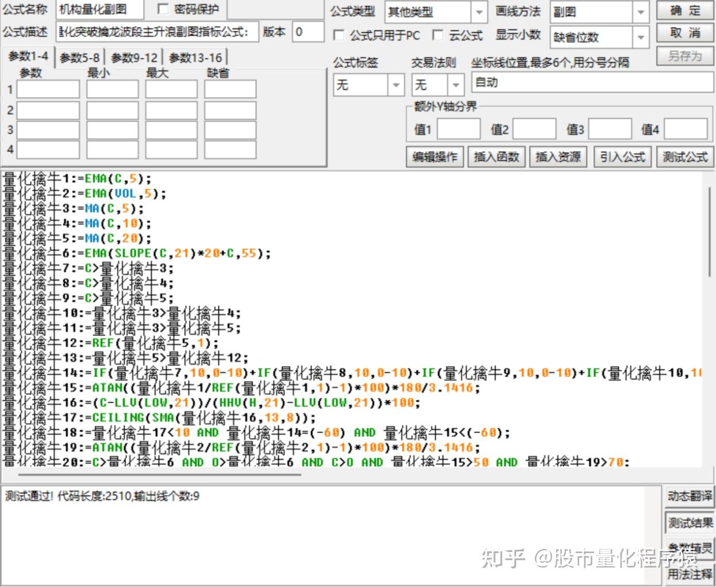This screenshot has height=587, width=716.
Task: Switch to the 参数13-16 tab
Action: pyautogui.click(x=196, y=57)
